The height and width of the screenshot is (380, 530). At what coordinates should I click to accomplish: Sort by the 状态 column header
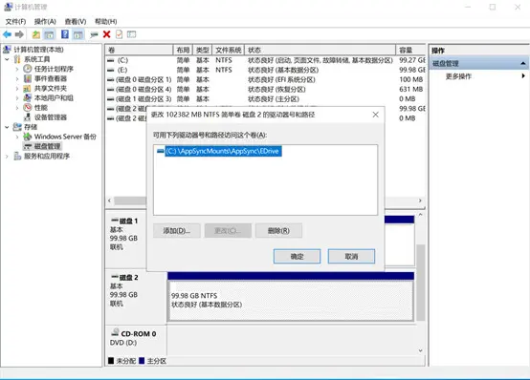pyautogui.click(x=320, y=51)
